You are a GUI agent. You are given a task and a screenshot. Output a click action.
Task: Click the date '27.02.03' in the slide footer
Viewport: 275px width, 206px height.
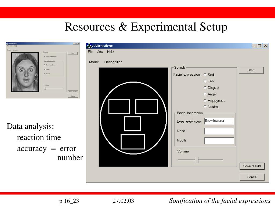(123, 201)
